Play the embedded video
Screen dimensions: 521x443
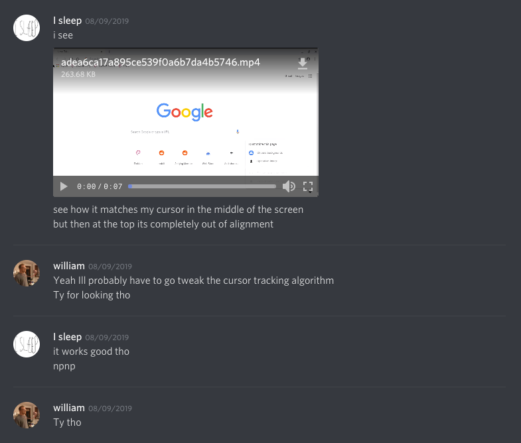(64, 186)
